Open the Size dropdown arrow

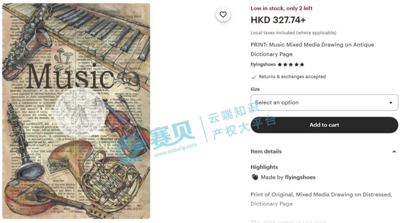tap(391, 103)
